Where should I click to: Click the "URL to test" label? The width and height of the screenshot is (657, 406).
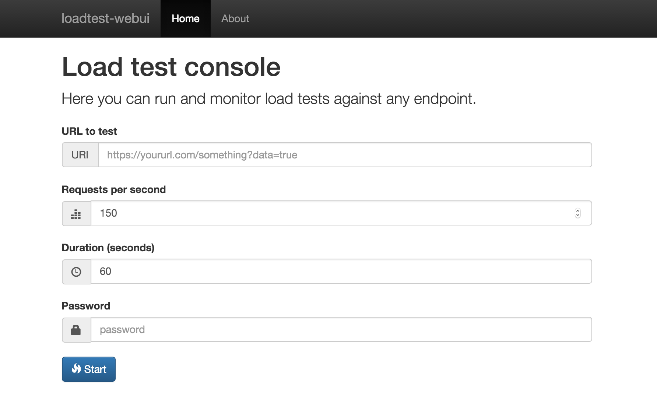pos(89,131)
